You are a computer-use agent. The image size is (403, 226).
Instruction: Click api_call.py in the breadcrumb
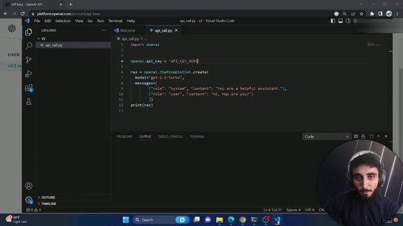(130, 39)
